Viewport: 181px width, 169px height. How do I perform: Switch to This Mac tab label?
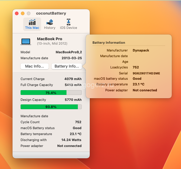(x=32, y=28)
